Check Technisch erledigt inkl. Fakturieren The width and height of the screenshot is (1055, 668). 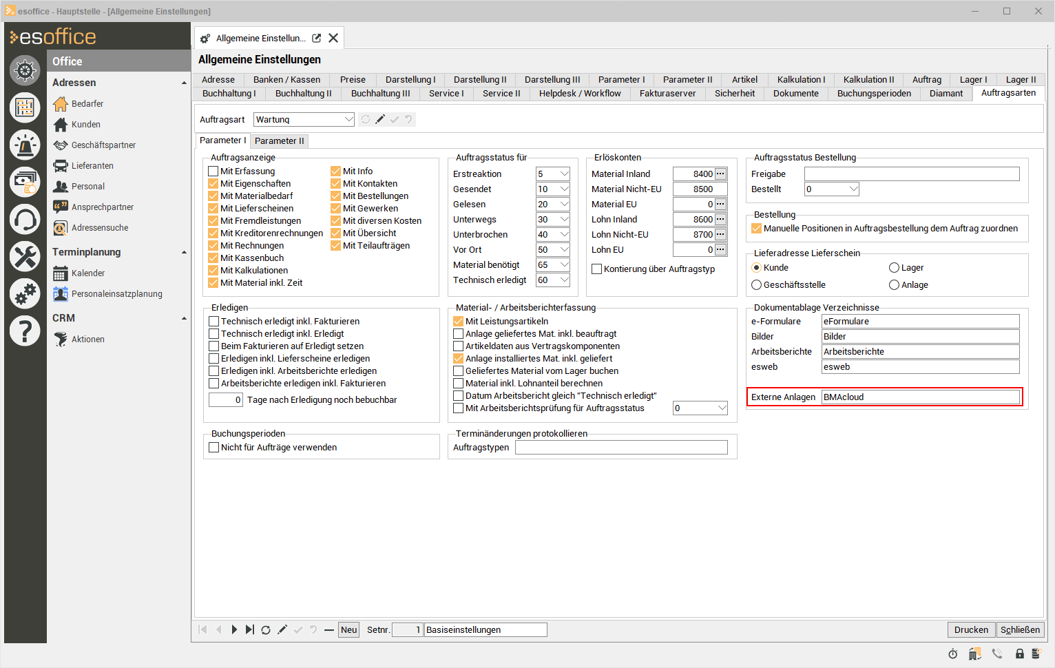214,322
